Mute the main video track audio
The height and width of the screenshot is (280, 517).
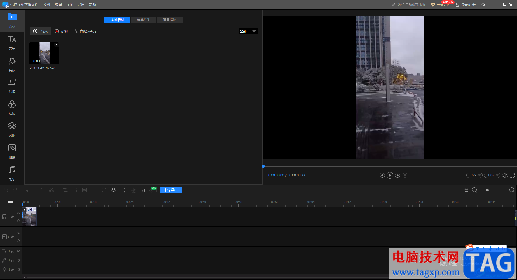pyautogui.click(x=19, y=221)
